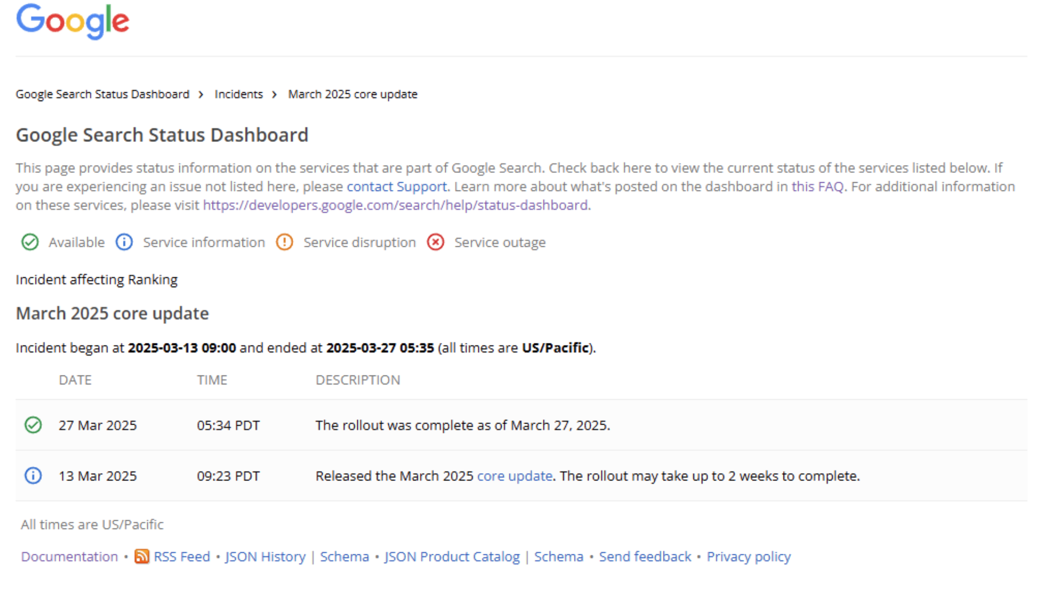Screen dimensions: 1045x616
Task: Open the JSON History link
Action: point(265,557)
